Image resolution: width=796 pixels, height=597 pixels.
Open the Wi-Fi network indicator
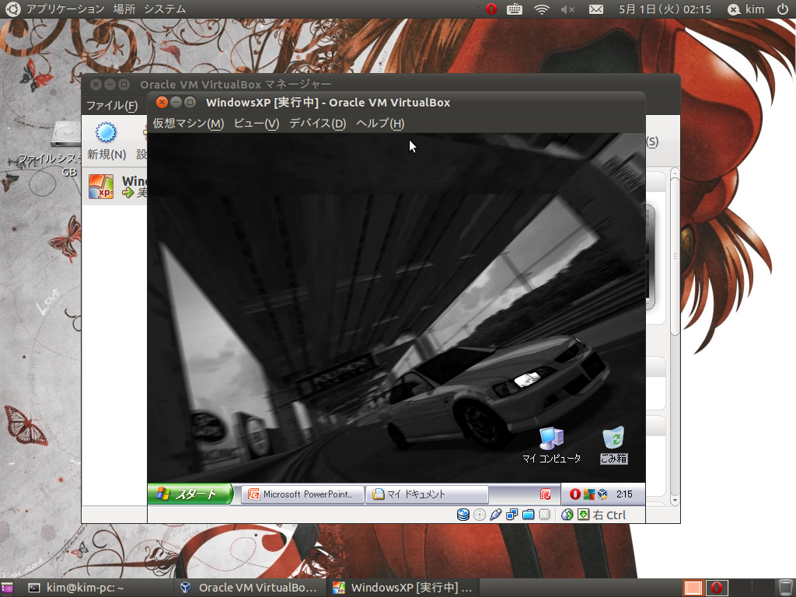click(542, 9)
